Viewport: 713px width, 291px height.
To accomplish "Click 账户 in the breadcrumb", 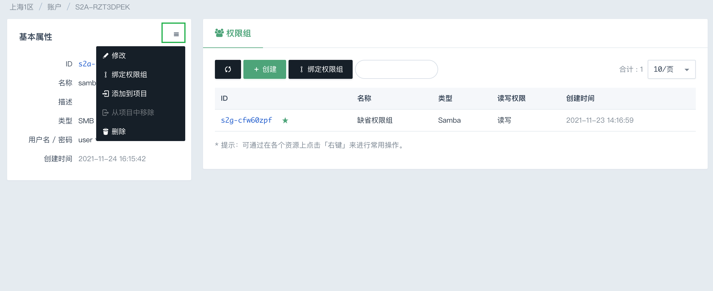I will pos(54,7).
